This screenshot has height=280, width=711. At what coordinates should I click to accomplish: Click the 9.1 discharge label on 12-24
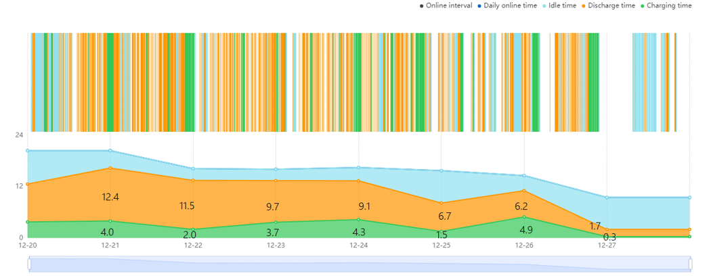(x=364, y=206)
